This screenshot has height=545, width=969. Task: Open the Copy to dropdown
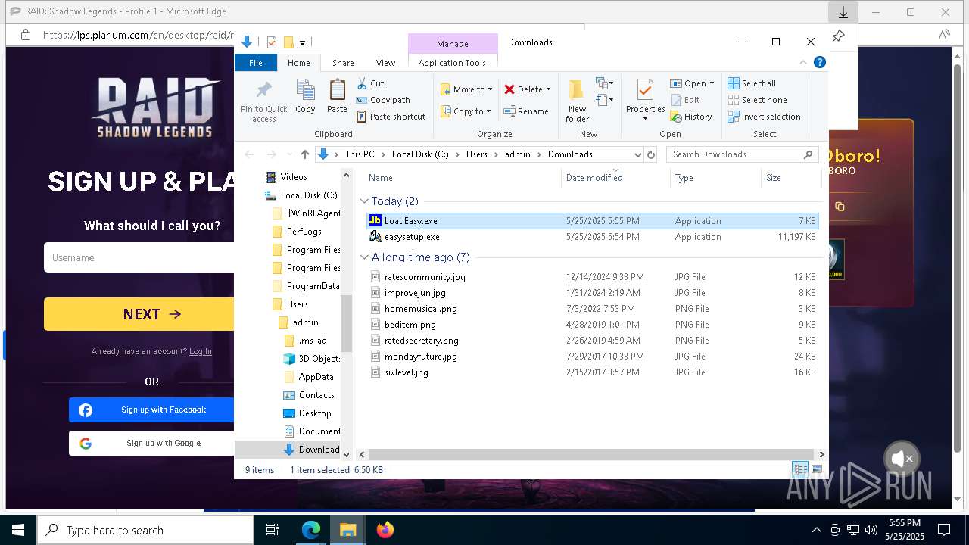click(x=466, y=111)
